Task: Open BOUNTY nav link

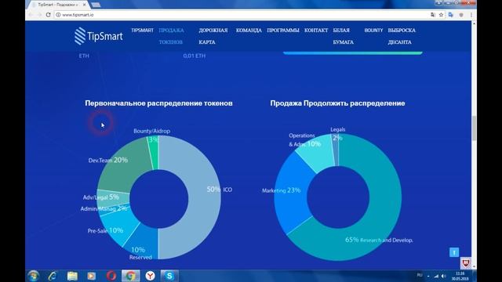Action: [x=373, y=30]
